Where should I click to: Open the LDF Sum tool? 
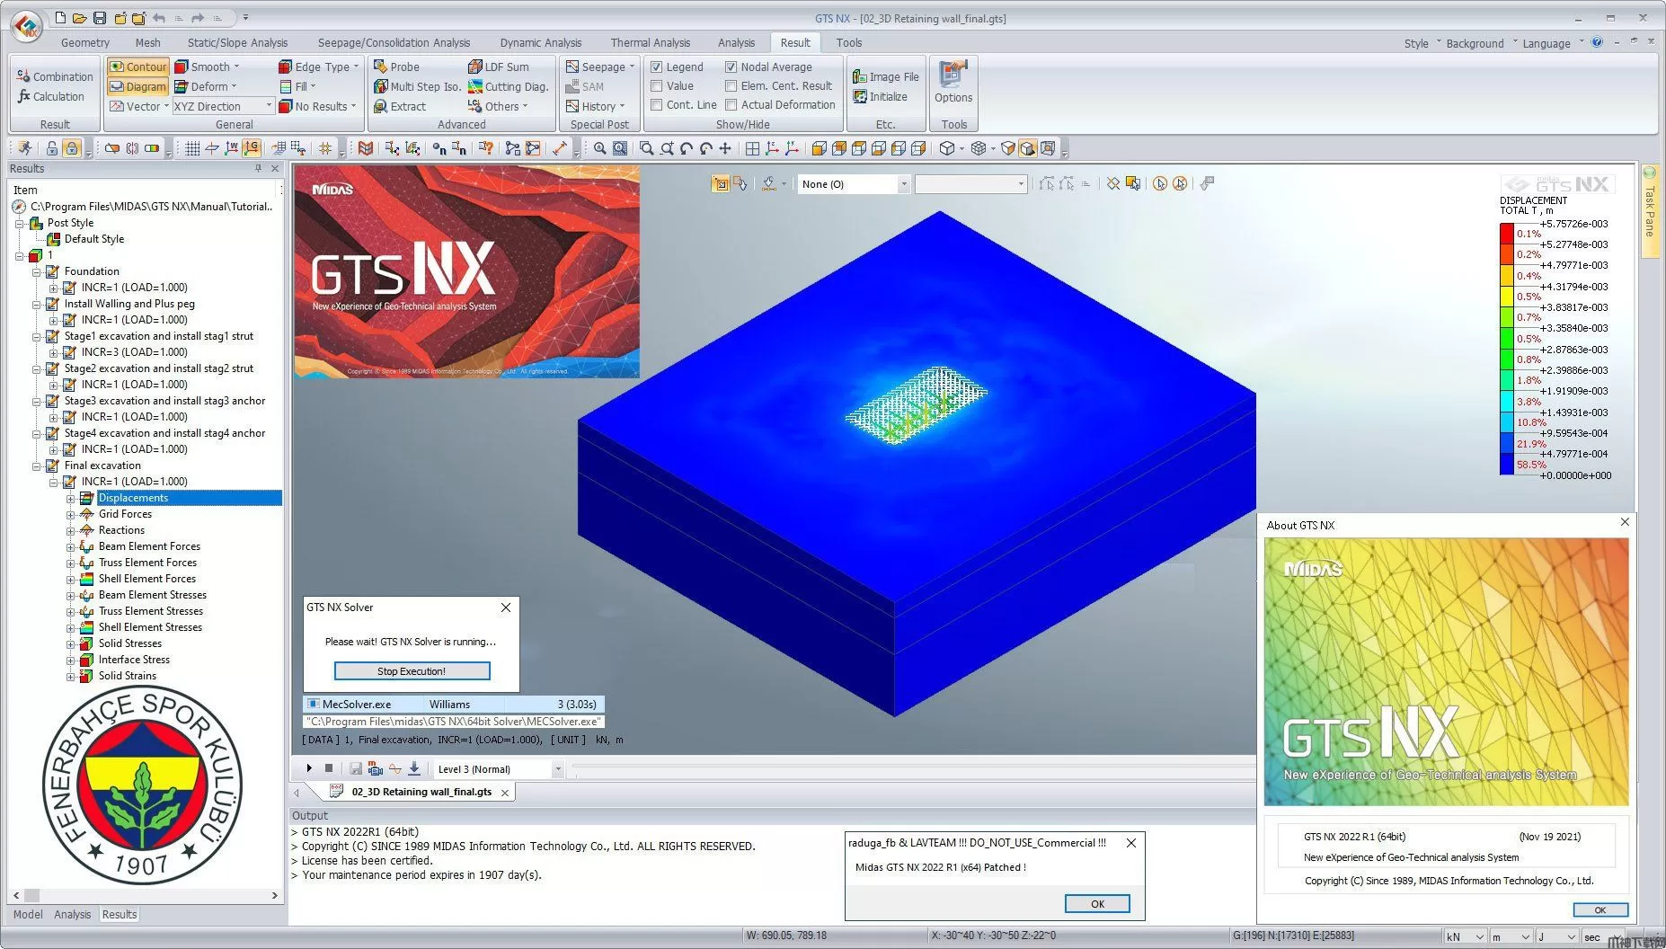click(475, 67)
